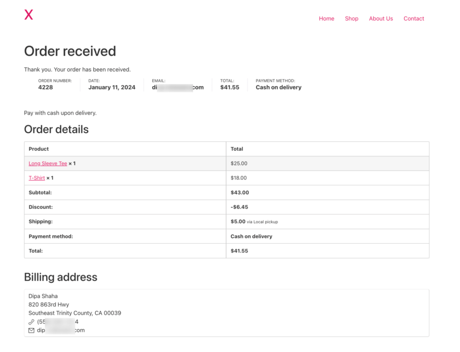
Task: Click the table's final Total $41.55
Action: (239, 251)
